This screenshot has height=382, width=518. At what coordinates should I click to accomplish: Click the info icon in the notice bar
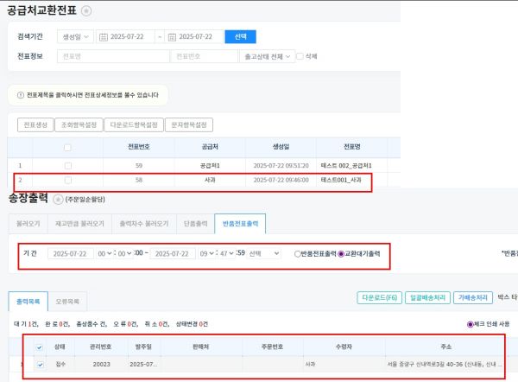pyautogui.click(x=21, y=96)
